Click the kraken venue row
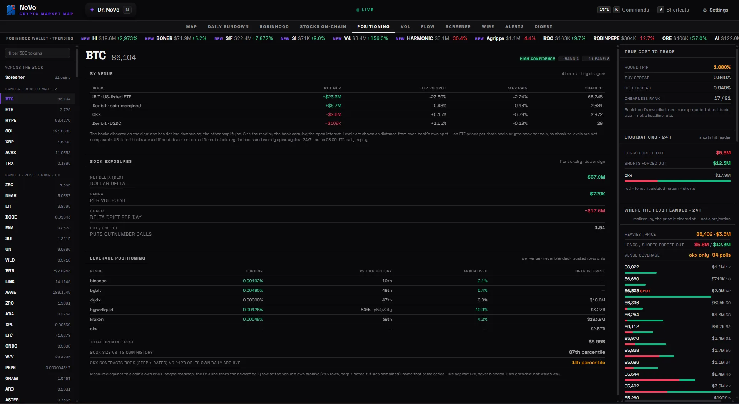This screenshot has width=739, height=404. [347, 319]
